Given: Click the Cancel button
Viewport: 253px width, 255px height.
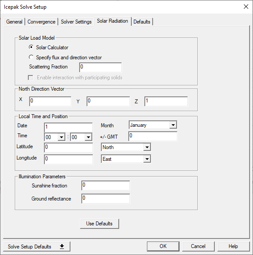Looking at the screenshot, I should pyautogui.click(x=198, y=246).
